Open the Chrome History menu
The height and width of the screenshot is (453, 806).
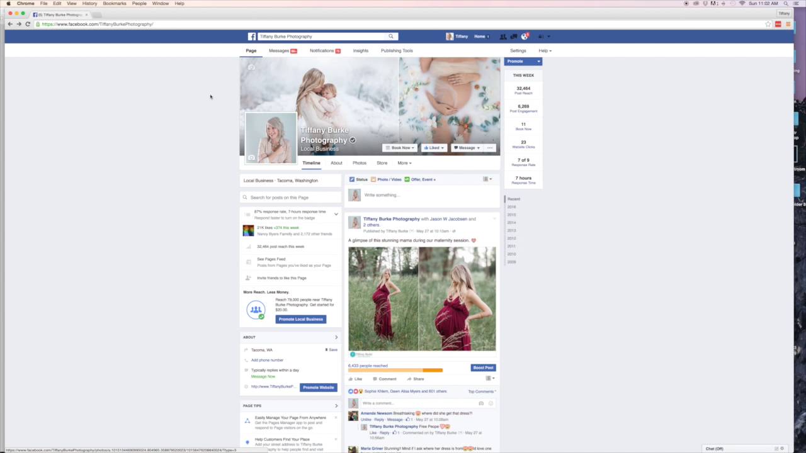click(x=89, y=3)
